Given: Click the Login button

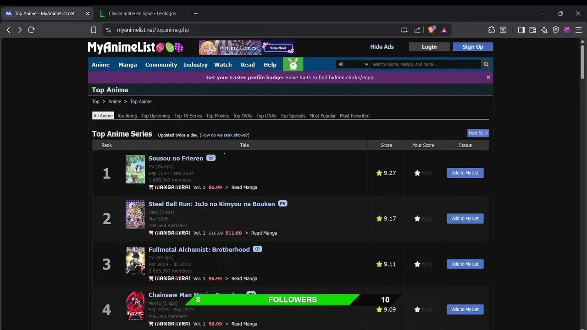Looking at the screenshot, I should pyautogui.click(x=429, y=47).
